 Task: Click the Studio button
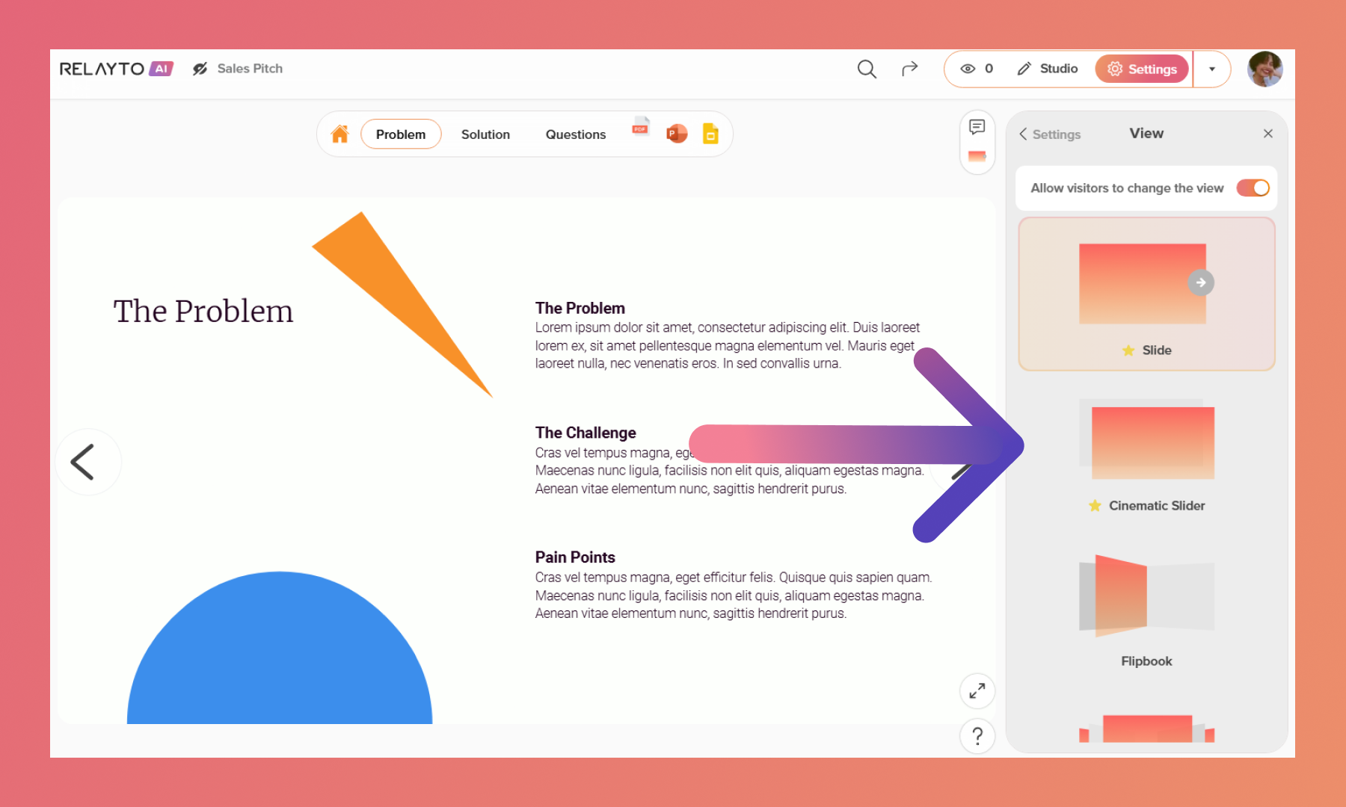click(1048, 69)
